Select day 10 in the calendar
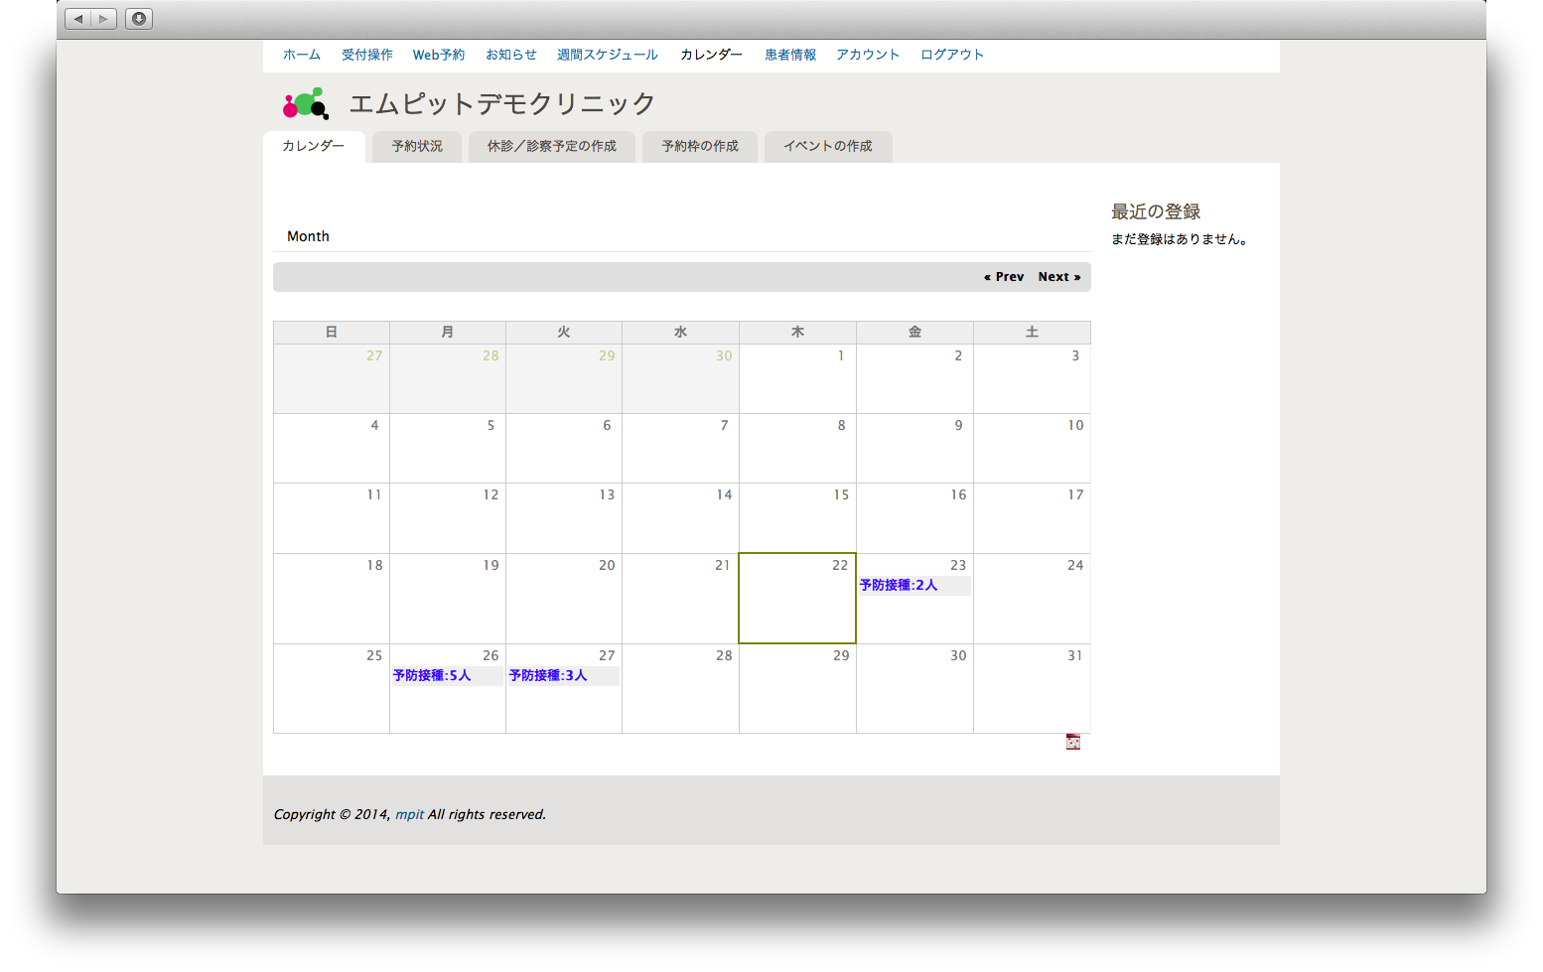This screenshot has height=972, width=1543. point(1032,448)
